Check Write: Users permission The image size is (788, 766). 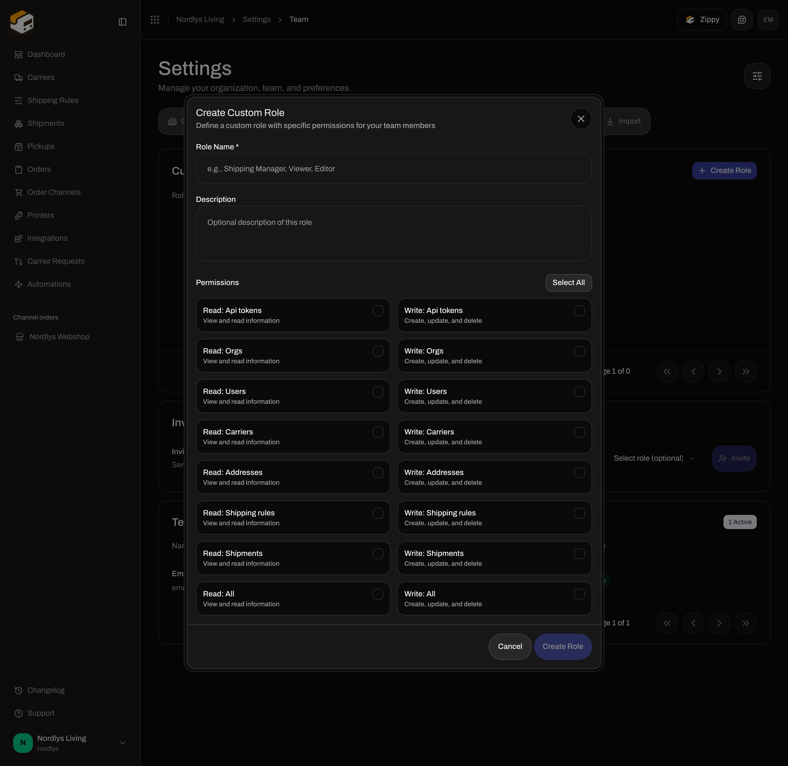pyautogui.click(x=579, y=392)
